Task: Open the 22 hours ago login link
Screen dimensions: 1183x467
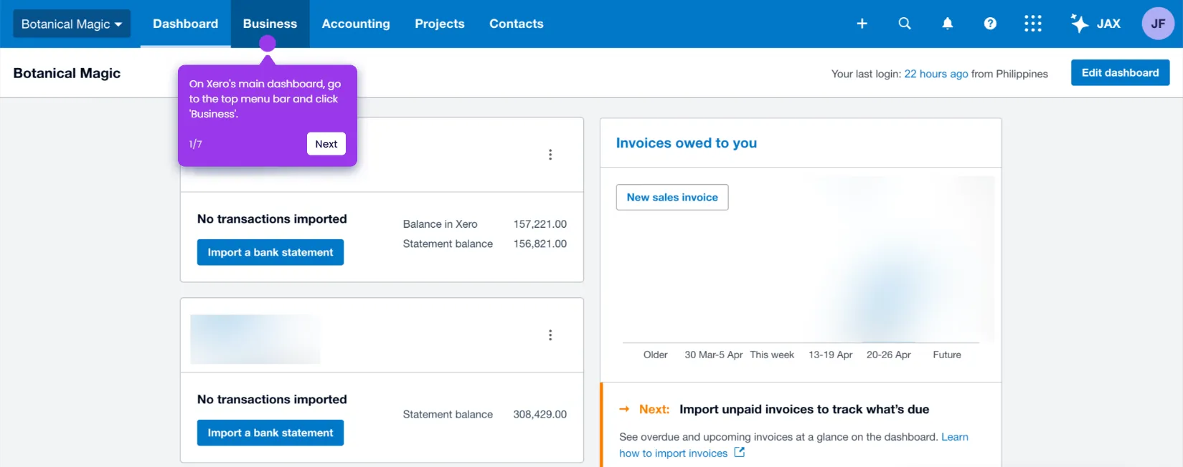Action: click(x=936, y=74)
